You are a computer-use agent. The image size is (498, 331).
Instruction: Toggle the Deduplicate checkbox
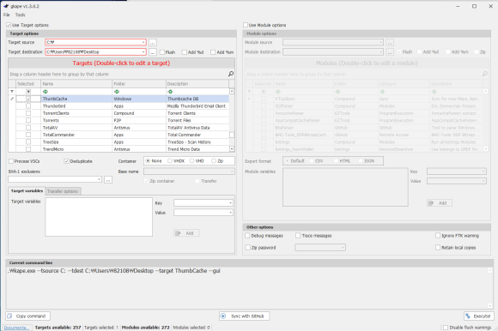pos(66,161)
